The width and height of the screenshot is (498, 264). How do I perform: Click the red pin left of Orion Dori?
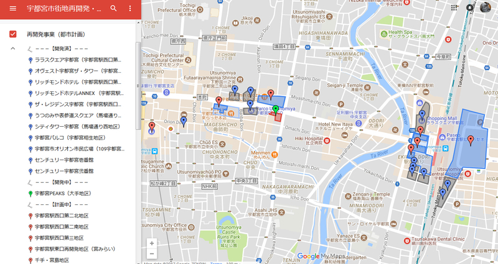coord(152,127)
